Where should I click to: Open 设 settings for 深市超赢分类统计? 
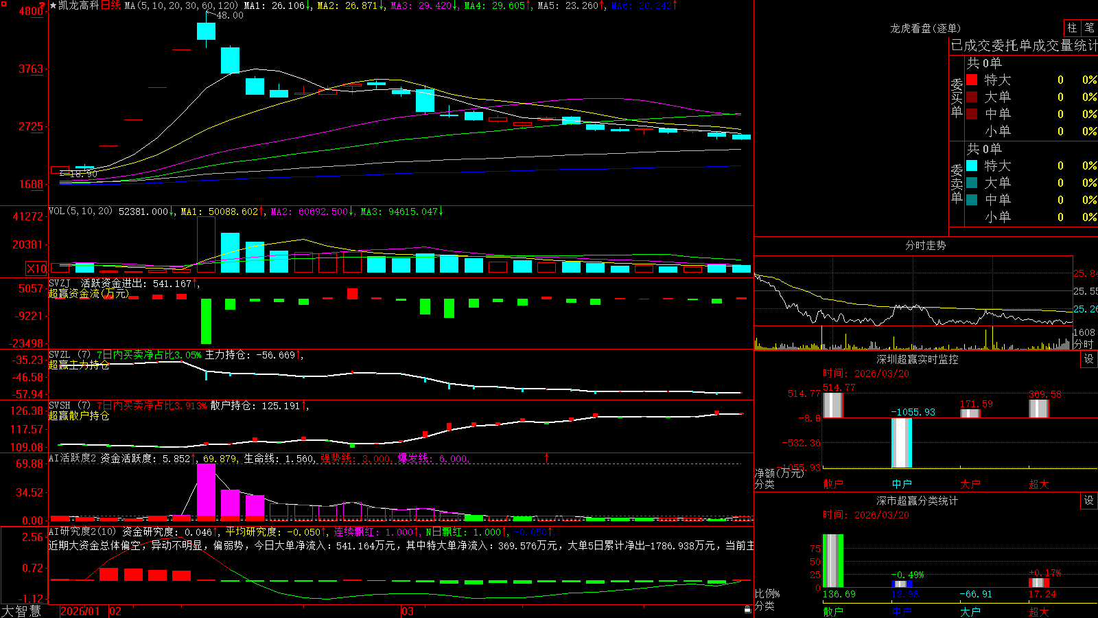pyautogui.click(x=1089, y=501)
